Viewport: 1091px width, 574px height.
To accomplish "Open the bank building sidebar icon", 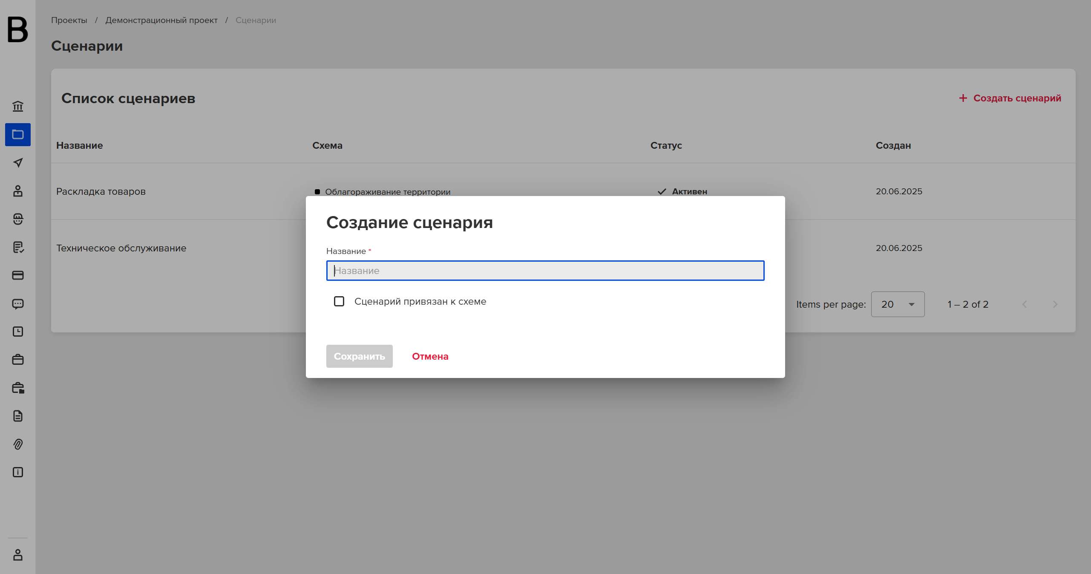I will [x=18, y=106].
